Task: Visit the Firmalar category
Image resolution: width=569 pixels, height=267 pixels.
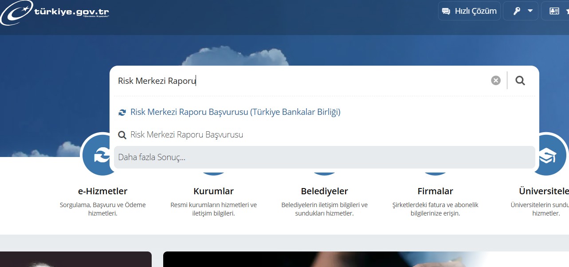Action: 435,191
